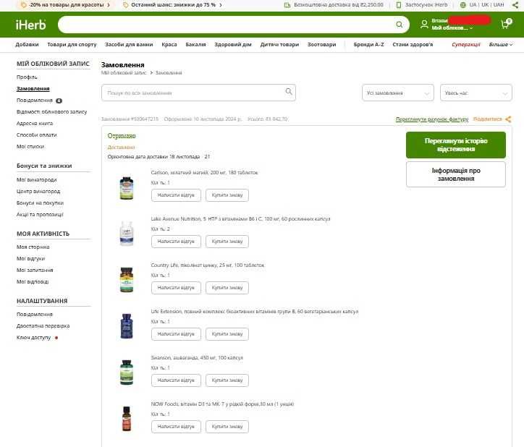524x447 pixels.
Task: Open the shopping cart icon
Action: point(506,24)
